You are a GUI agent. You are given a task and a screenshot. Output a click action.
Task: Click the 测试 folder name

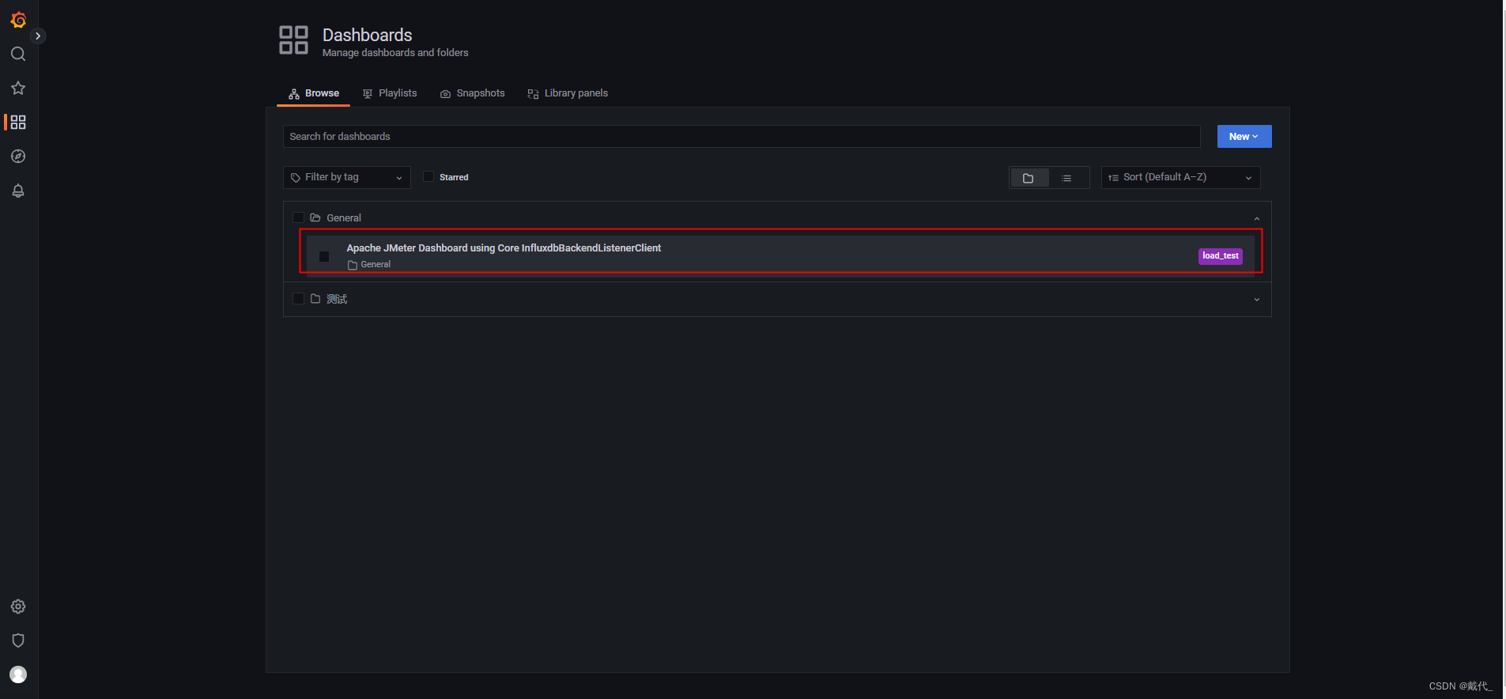(338, 299)
